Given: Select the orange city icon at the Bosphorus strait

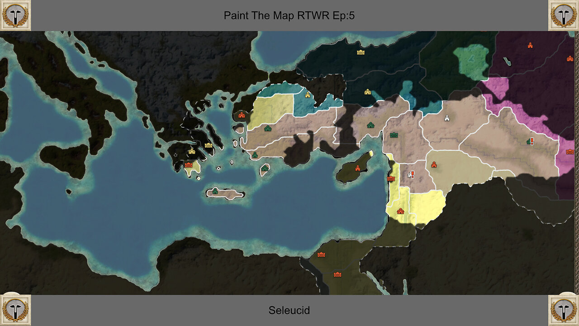Looking at the screenshot, I should point(241,115).
